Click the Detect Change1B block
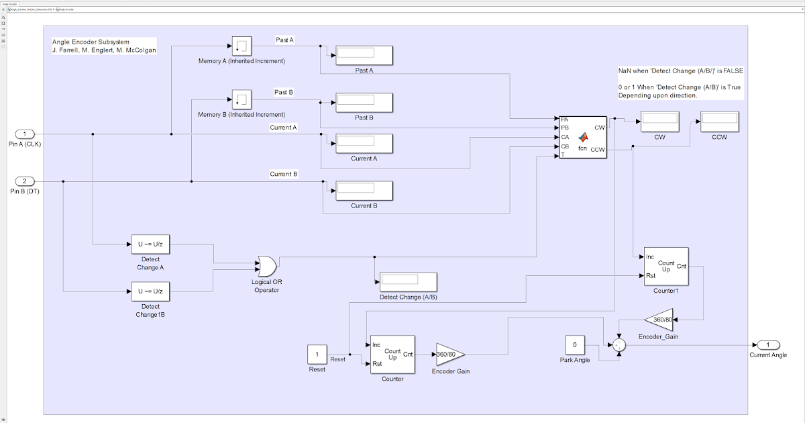Screen dimensions: 805x423 [x=150, y=291]
